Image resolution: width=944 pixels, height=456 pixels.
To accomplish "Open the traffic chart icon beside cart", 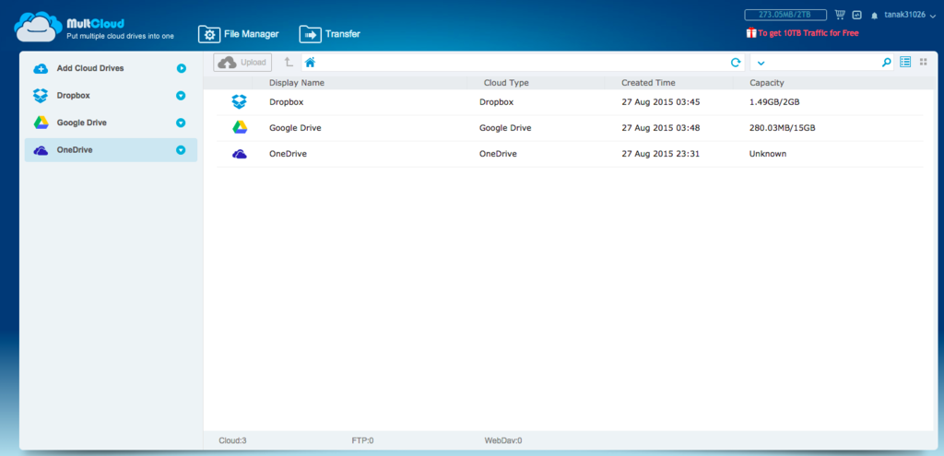I will [x=856, y=15].
